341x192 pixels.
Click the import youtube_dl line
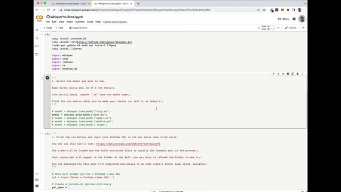tap(64, 69)
